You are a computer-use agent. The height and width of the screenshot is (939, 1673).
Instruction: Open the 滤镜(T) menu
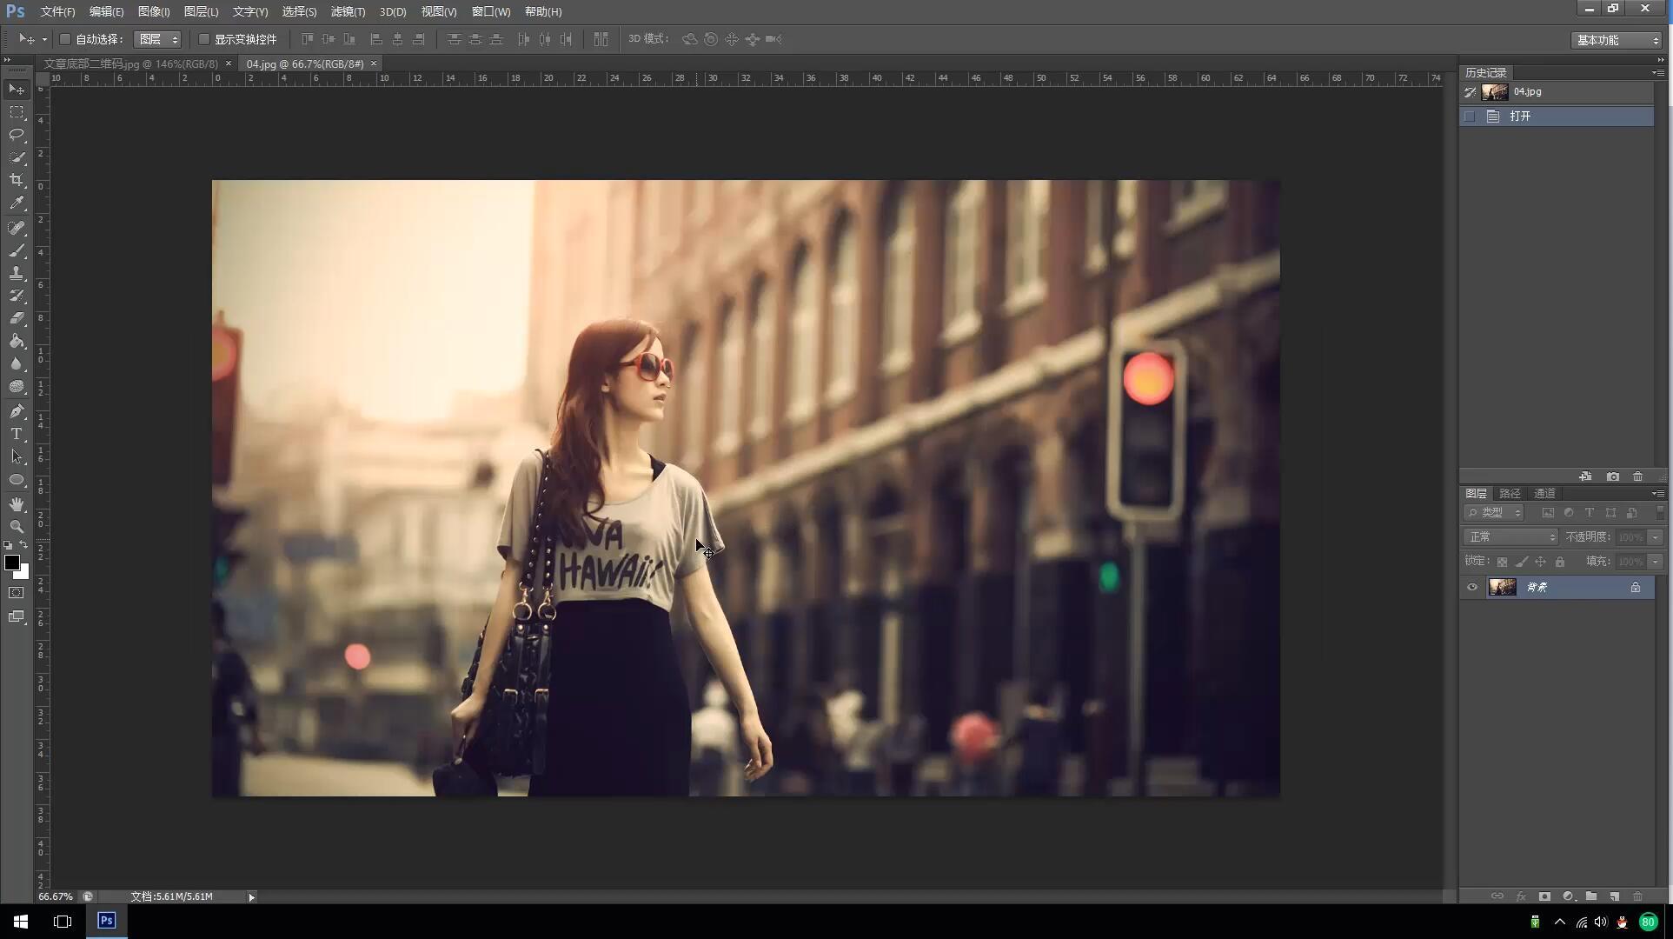348,11
